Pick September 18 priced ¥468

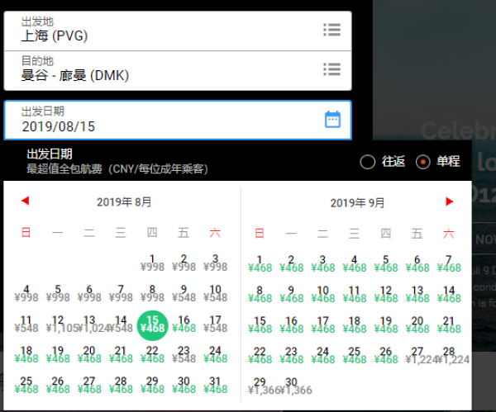pyautogui.click(x=355, y=325)
